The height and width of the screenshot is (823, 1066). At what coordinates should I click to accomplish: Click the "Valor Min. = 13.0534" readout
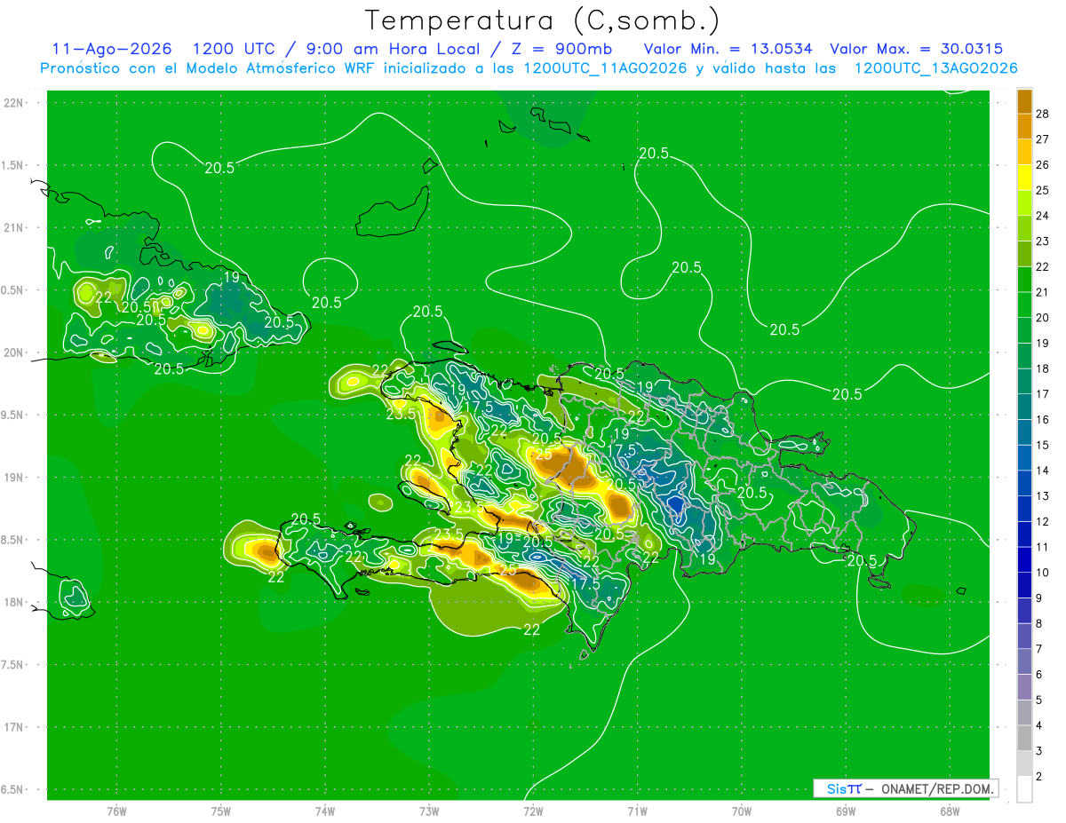tap(728, 49)
